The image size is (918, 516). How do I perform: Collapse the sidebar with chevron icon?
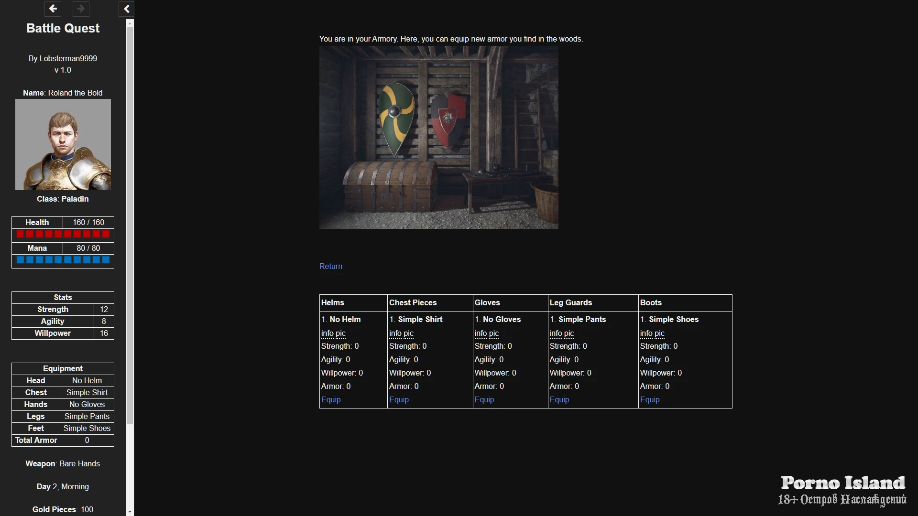(126, 9)
